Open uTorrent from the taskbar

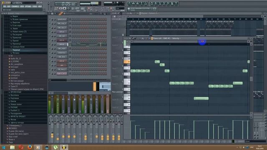point(55,147)
